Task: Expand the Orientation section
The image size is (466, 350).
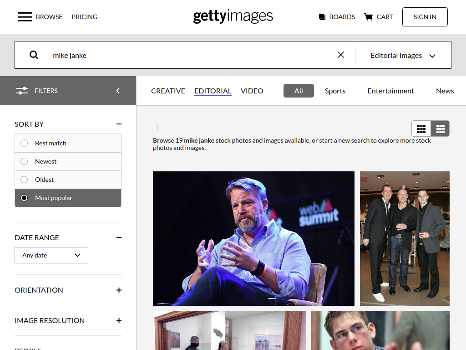Action: [119, 290]
